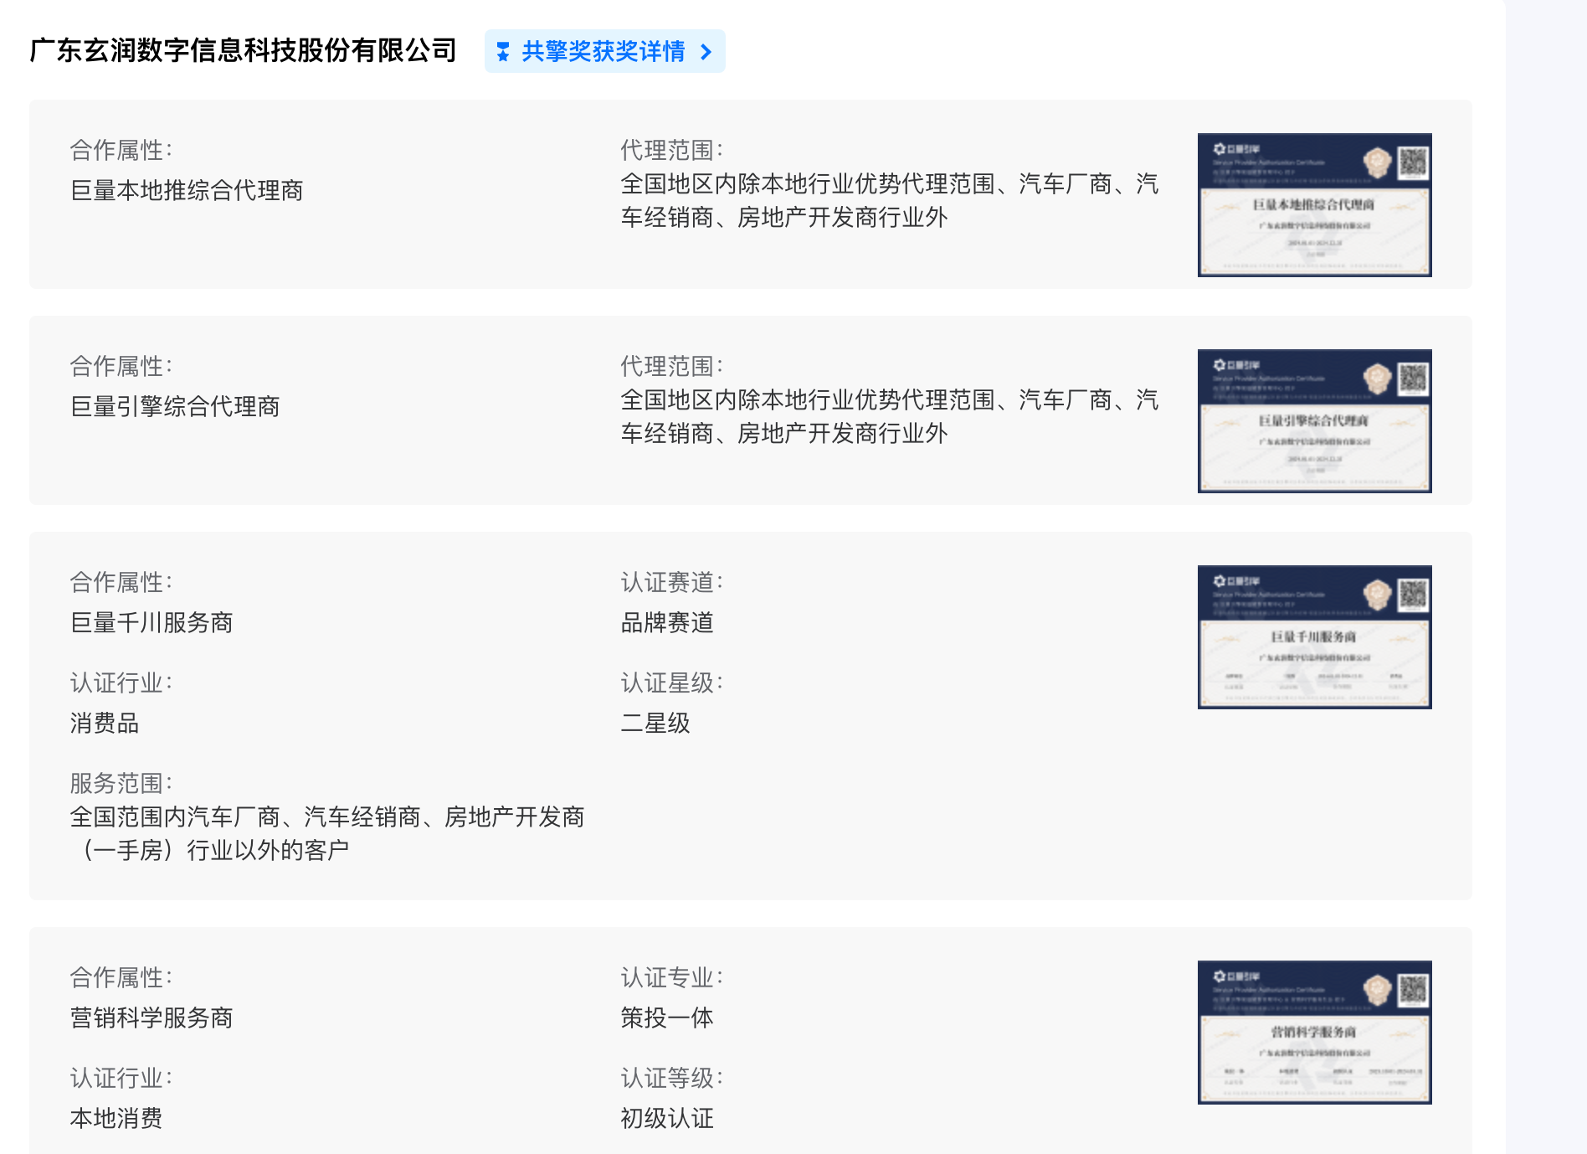
Task: Click the 认证星级 label
Action: click(671, 683)
